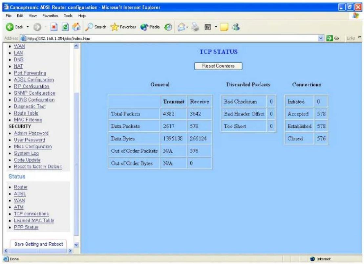Click sidebar horizontal scroll right arrow

pos(70,251)
